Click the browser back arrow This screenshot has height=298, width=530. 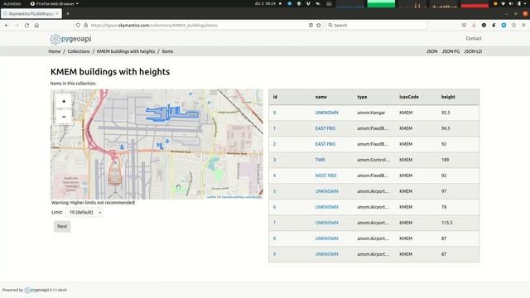(7, 26)
